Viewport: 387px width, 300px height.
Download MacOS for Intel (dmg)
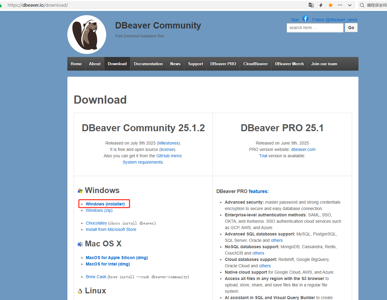(108, 264)
